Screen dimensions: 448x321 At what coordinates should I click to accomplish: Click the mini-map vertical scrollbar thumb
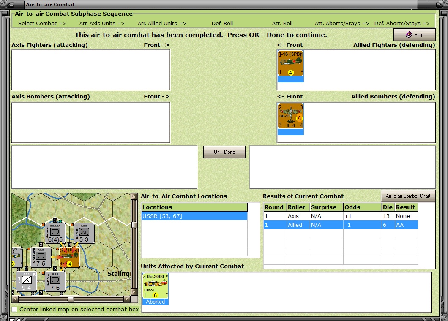tap(134, 225)
